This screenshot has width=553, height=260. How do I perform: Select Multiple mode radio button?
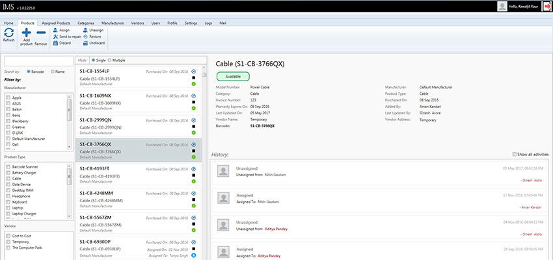click(109, 60)
